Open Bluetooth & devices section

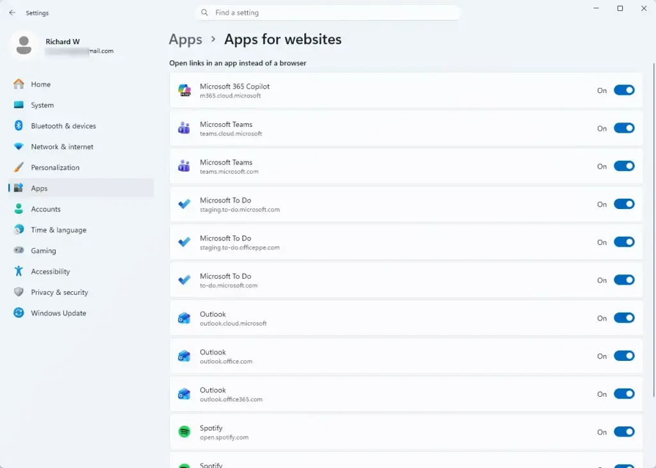(x=81, y=126)
